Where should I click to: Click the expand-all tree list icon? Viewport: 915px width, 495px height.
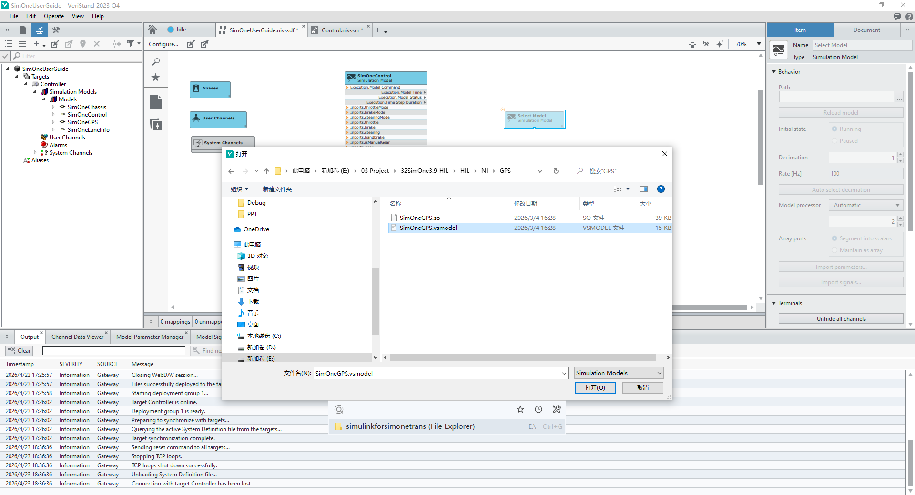point(9,44)
